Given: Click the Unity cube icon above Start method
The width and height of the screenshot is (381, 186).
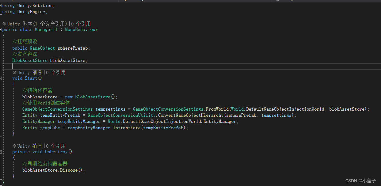Looking at the screenshot, I should [14, 72].
